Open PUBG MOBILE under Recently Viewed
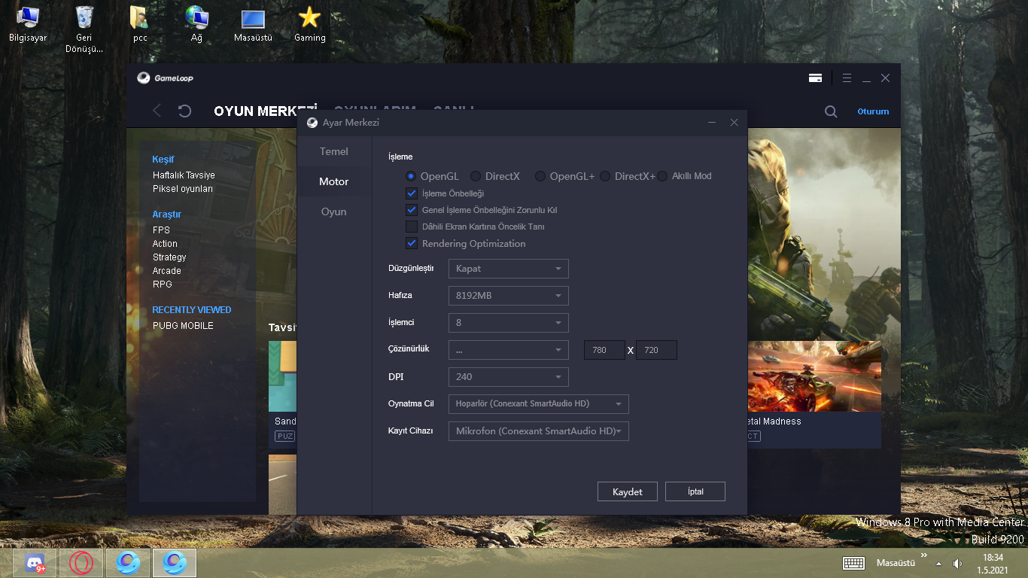This screenshot has width=1028, height=578. pyautogui.click(x=183, y=326)
